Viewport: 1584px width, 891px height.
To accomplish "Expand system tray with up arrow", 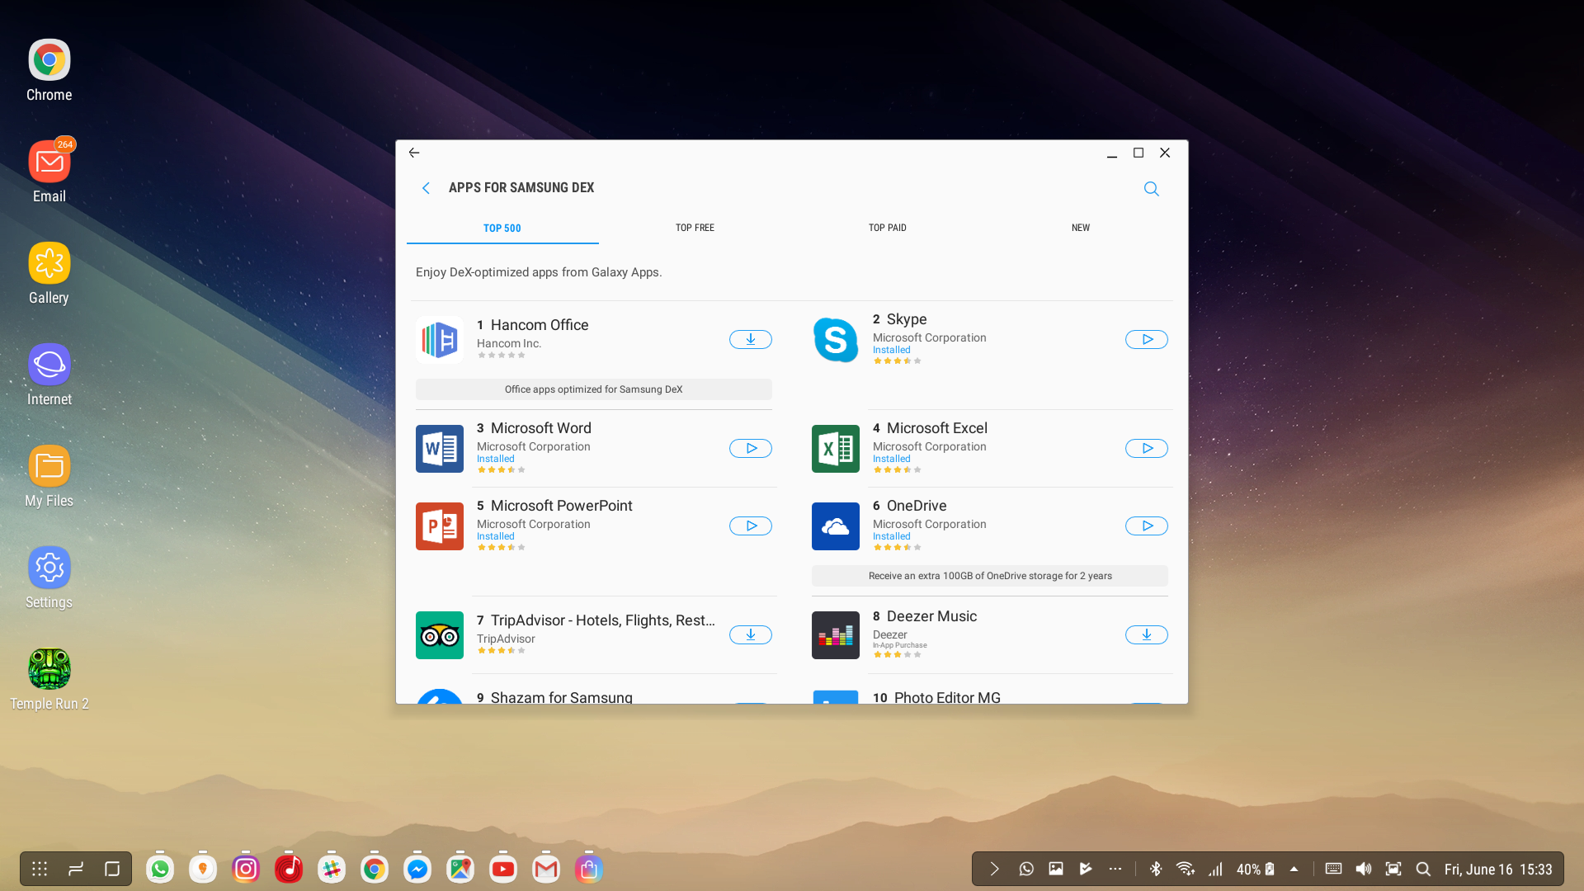I will pyautogui.click(x=1294, y=869).
